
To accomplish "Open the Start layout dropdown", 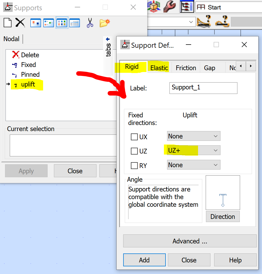I will click(x=228, y=7).
